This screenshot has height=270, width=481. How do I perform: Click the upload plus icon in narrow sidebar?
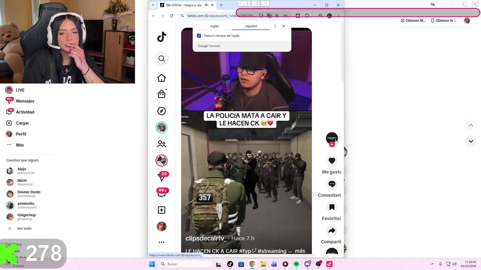162,210
